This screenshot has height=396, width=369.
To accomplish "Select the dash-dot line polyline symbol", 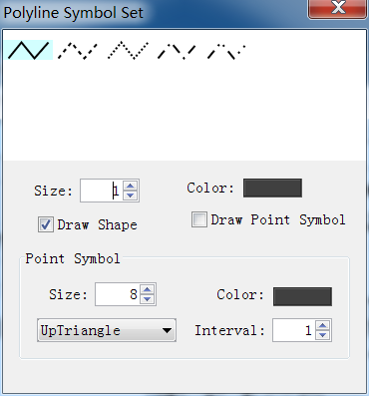I will (177, 51).
